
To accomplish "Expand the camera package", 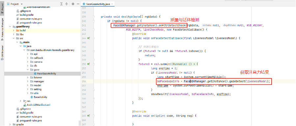I will (28, 62).
